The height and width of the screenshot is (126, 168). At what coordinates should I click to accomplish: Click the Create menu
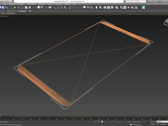pyautogui.click(x=5, y=4)
